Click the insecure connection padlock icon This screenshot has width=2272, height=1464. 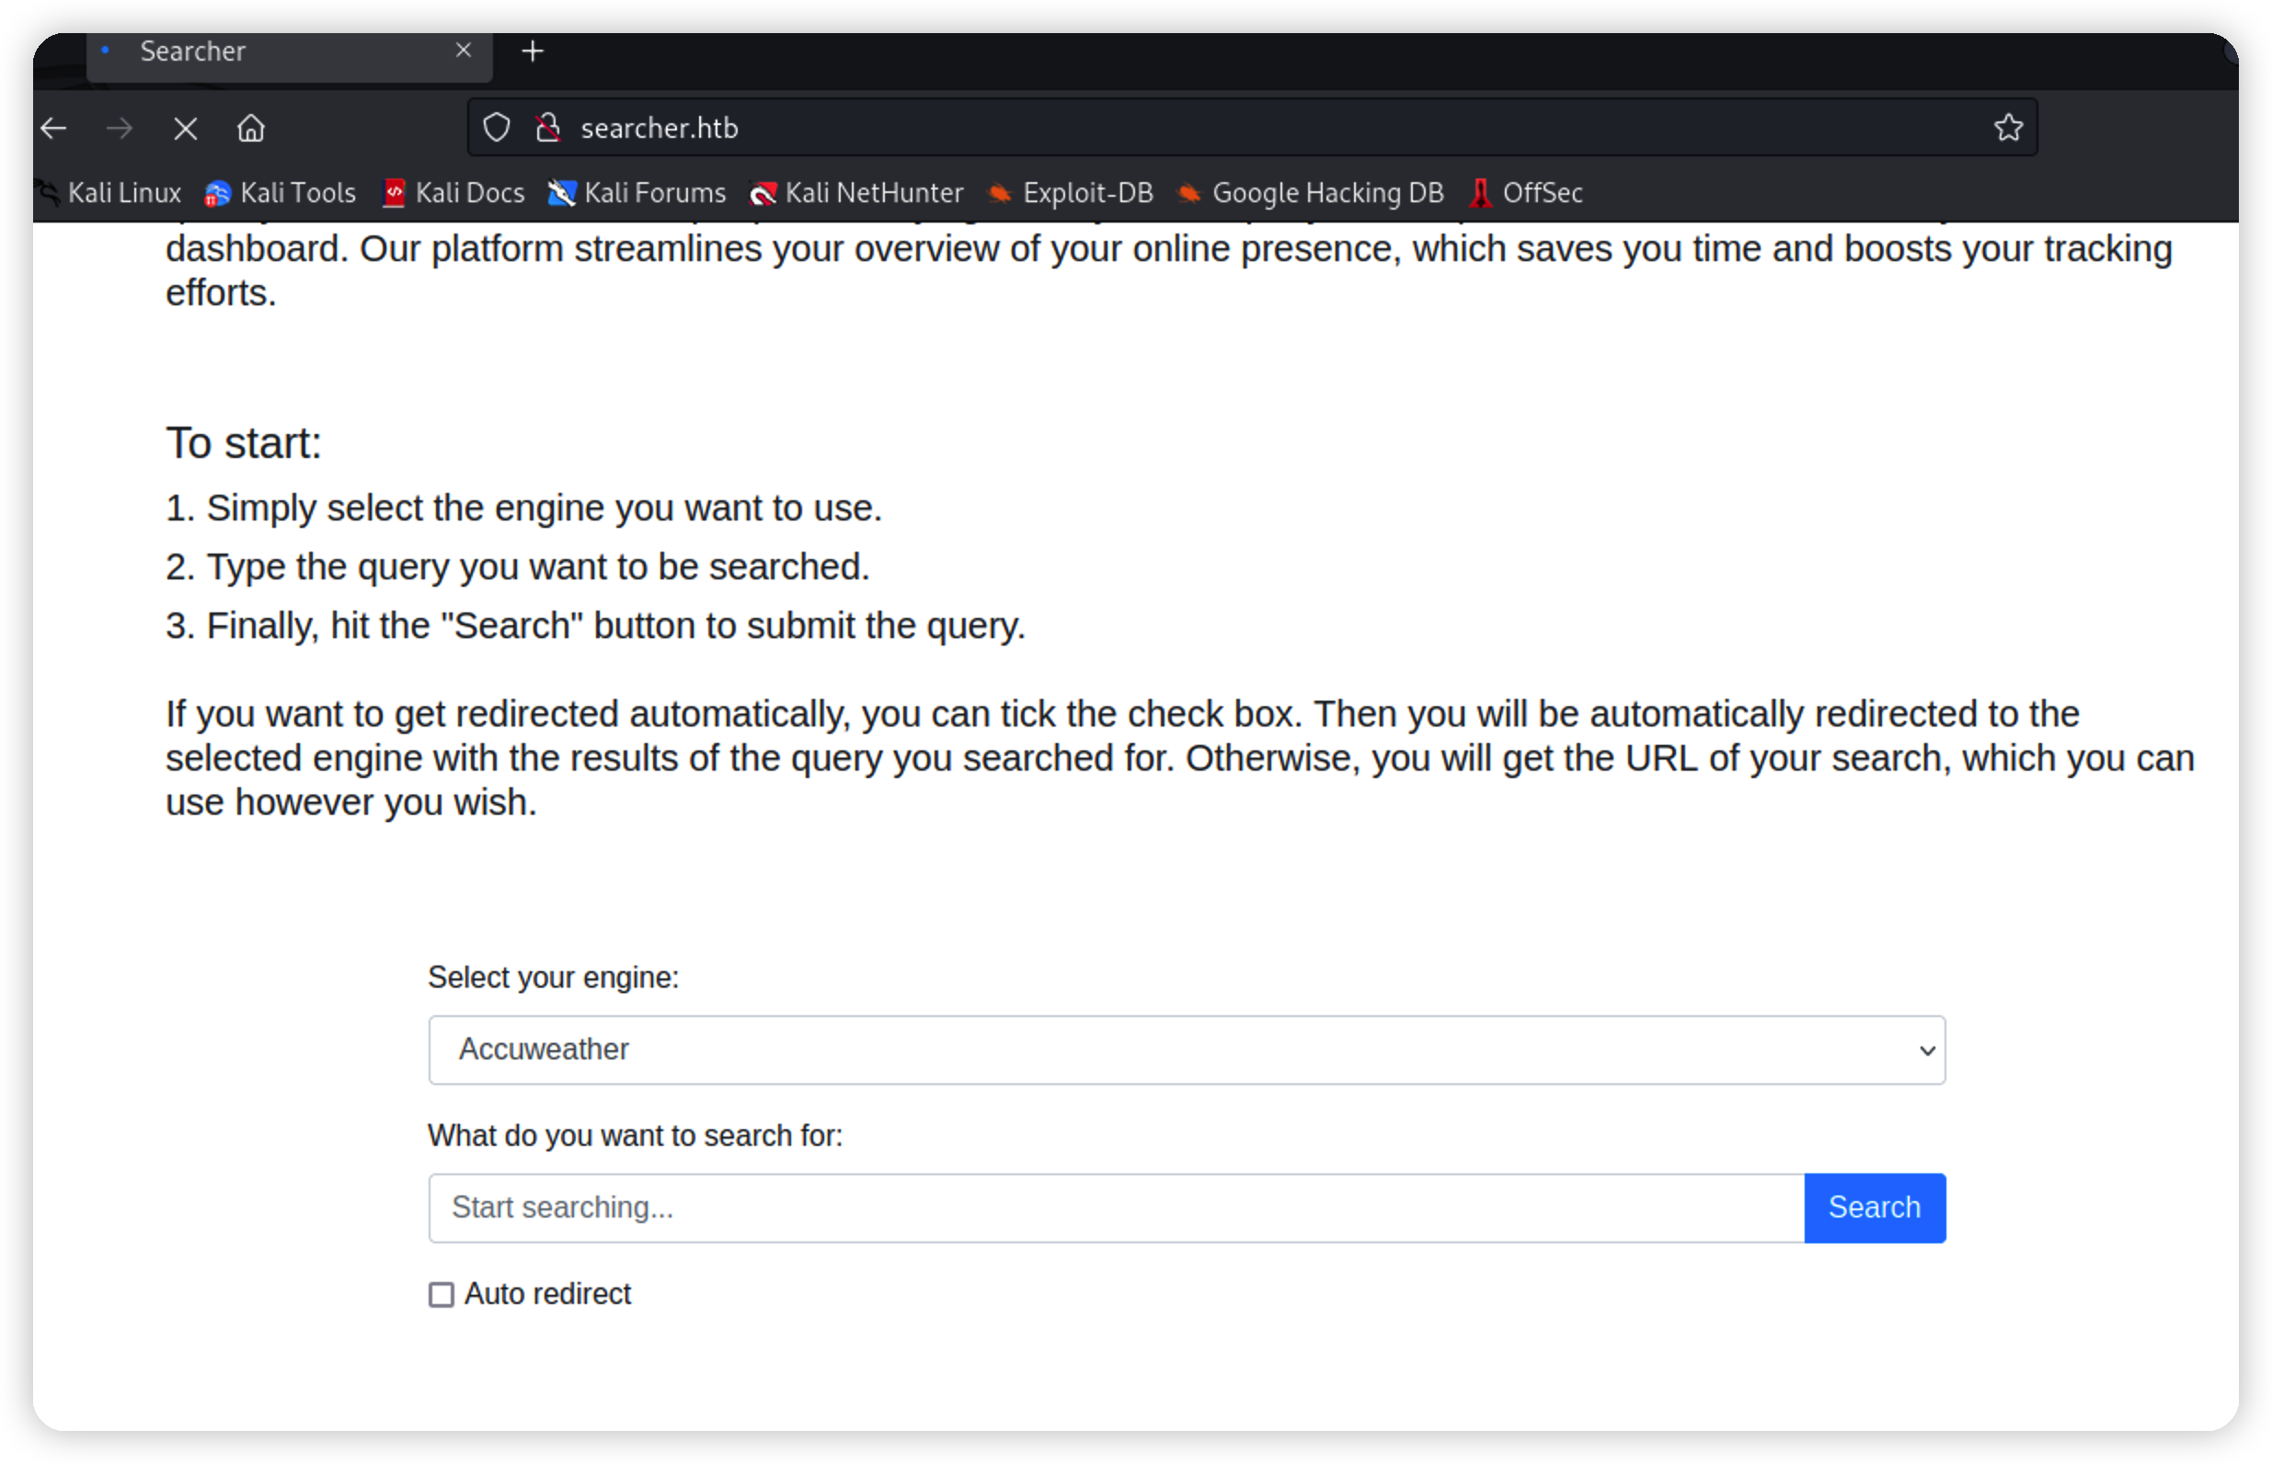coord(548,128)
